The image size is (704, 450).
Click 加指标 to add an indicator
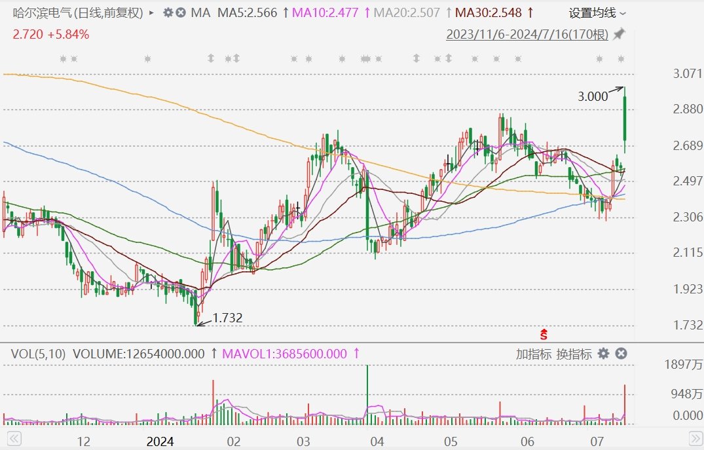click(533, 354)
